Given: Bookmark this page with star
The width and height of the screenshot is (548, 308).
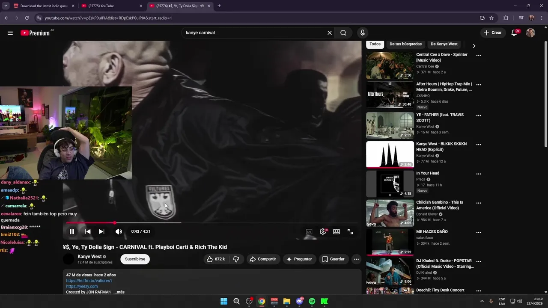Looking at the screenshot, I should [491, 18].
